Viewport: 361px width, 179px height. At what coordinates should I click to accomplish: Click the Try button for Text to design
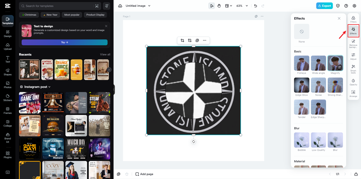pyautogui.click(x=65, y=42)
